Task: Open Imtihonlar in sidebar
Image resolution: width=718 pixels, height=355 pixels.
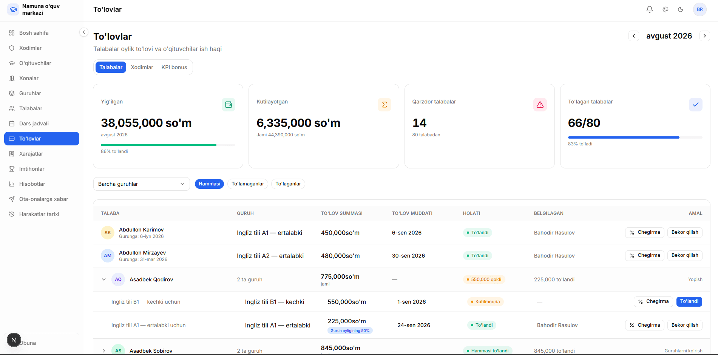Action: (x=42, y=169)
